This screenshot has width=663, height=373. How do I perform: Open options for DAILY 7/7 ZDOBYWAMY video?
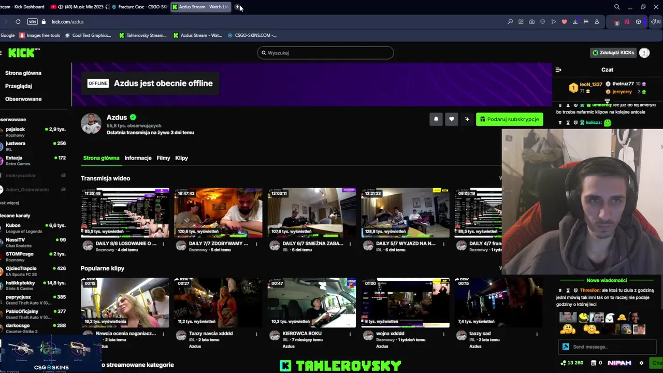(256, 244)
